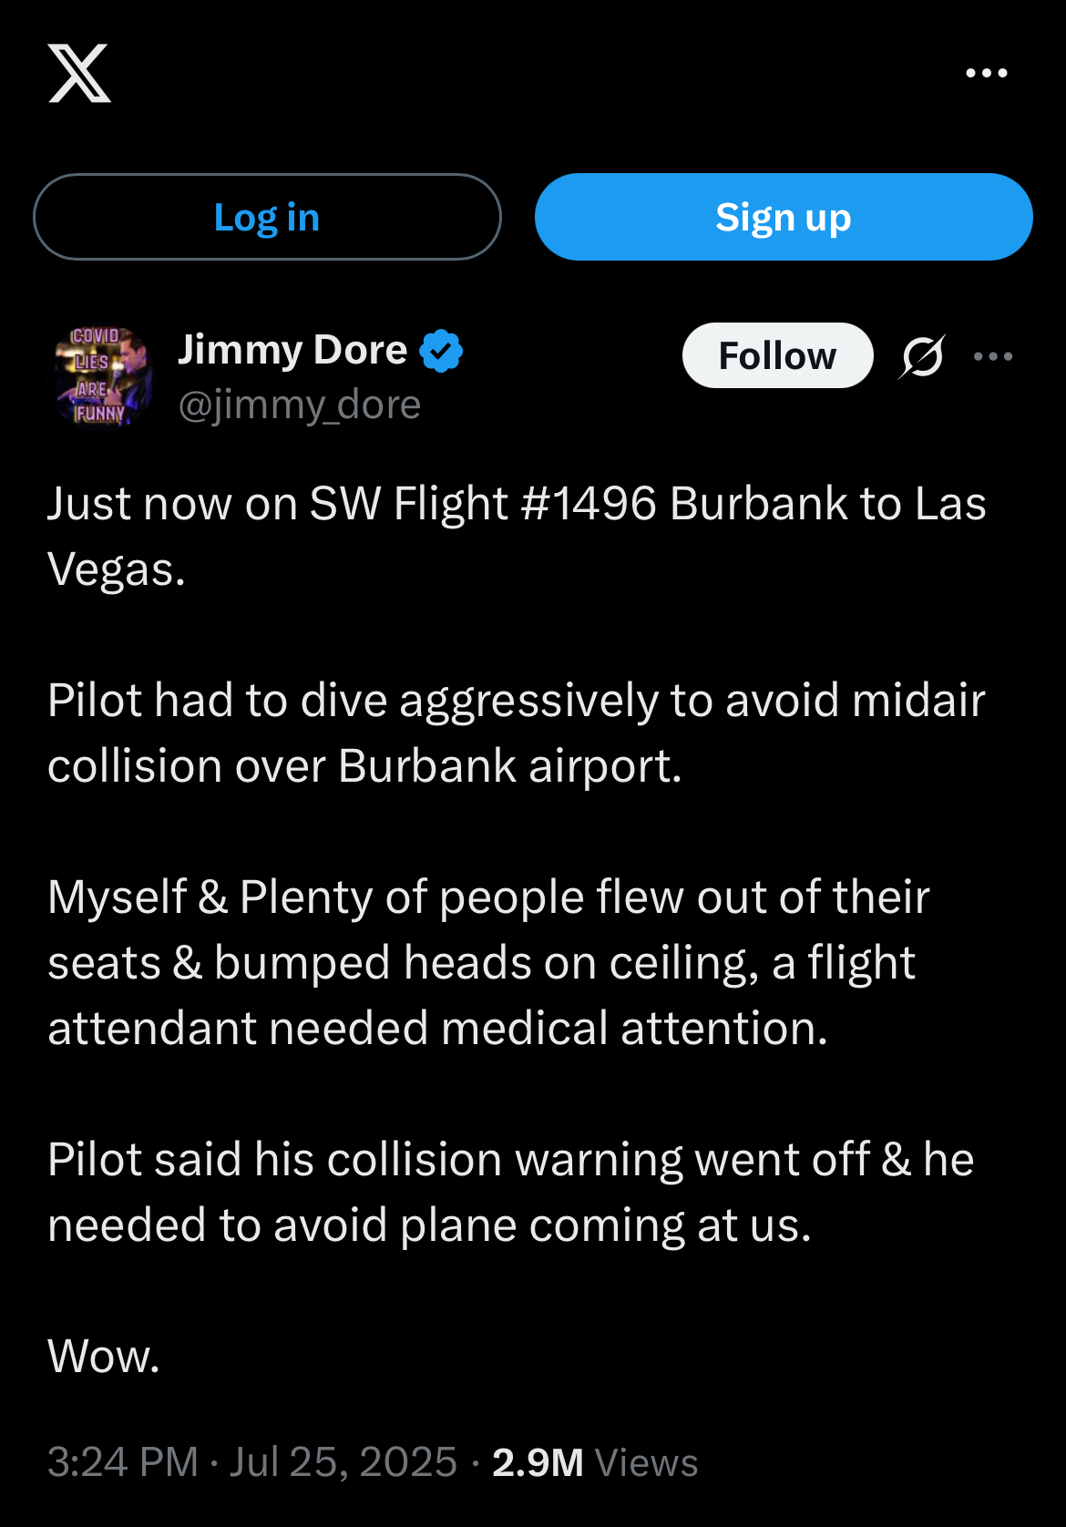The image size is (1066, 1527).
Task: Click the 2.9M Views count
Action: [594, 1461]
